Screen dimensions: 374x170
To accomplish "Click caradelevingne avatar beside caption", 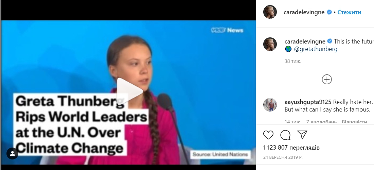I will (x=270, y=44).
